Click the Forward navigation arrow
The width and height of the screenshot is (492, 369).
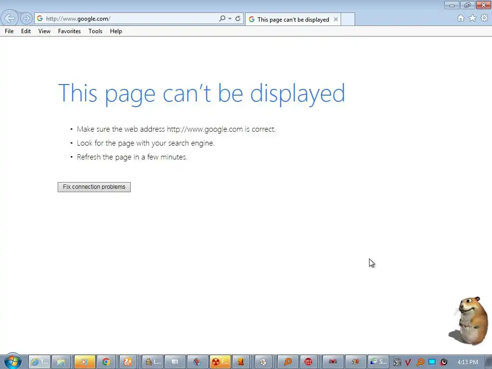[x=26, y=18]
